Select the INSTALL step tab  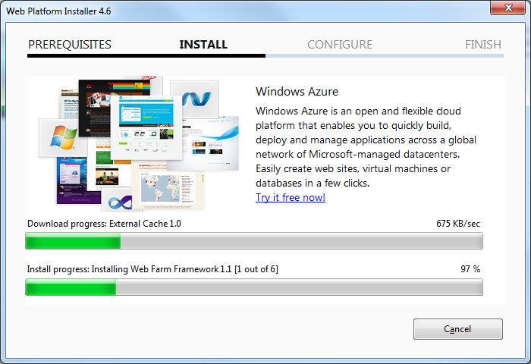point(203,44)
